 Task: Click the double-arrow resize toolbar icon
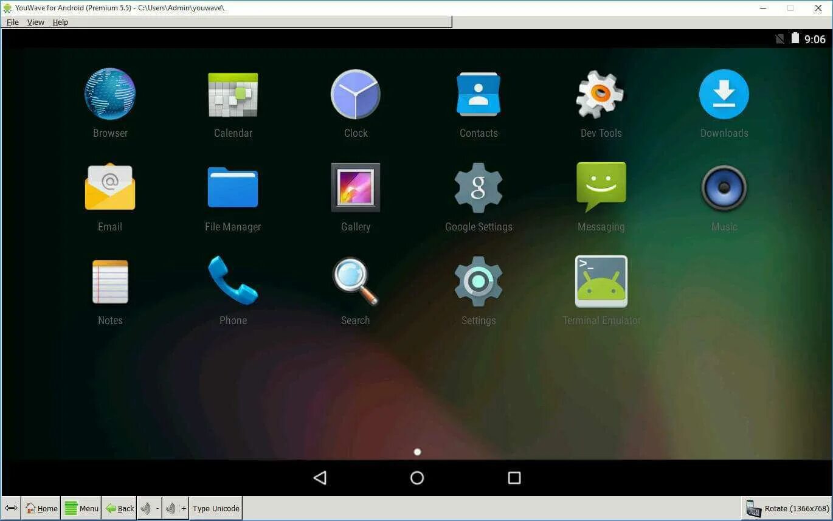tap(11, 508)
